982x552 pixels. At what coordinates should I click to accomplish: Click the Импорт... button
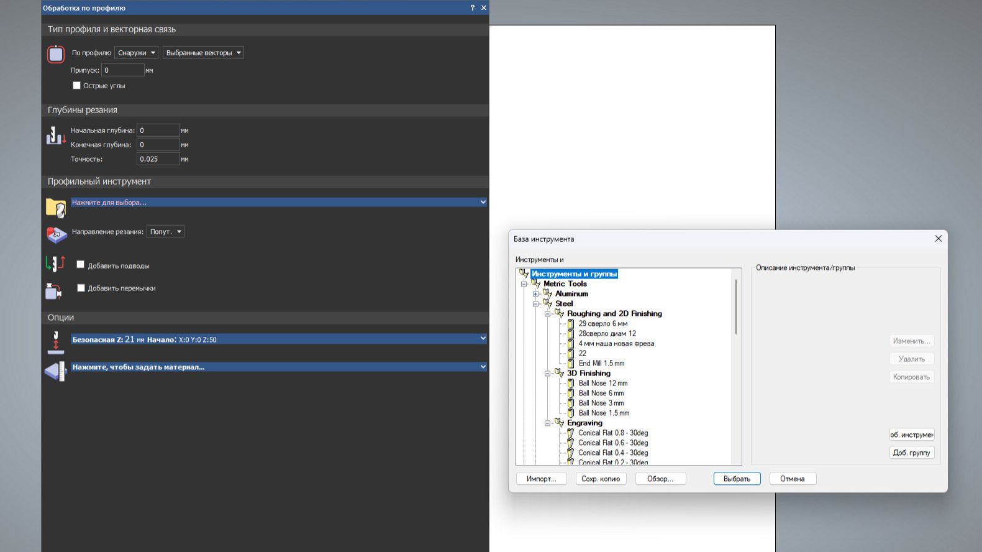(x=542, y=479)
